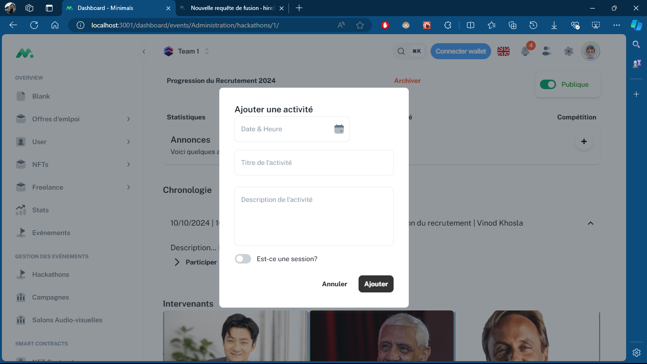The image size is (647, 364).
Task: View site information icon in address bar
Action: (81, 25)
